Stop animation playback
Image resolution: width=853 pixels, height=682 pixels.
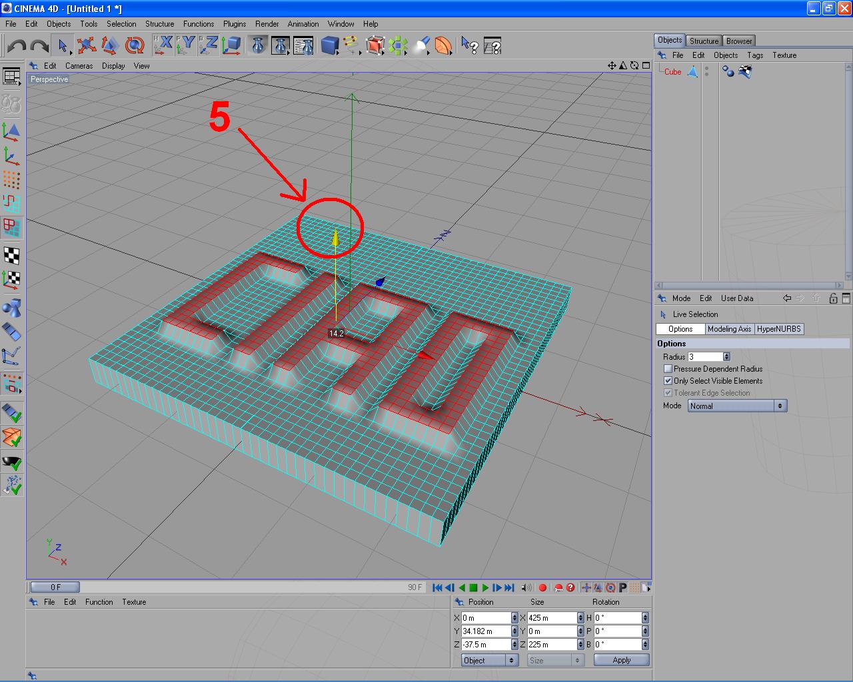(x=473, y=587)
